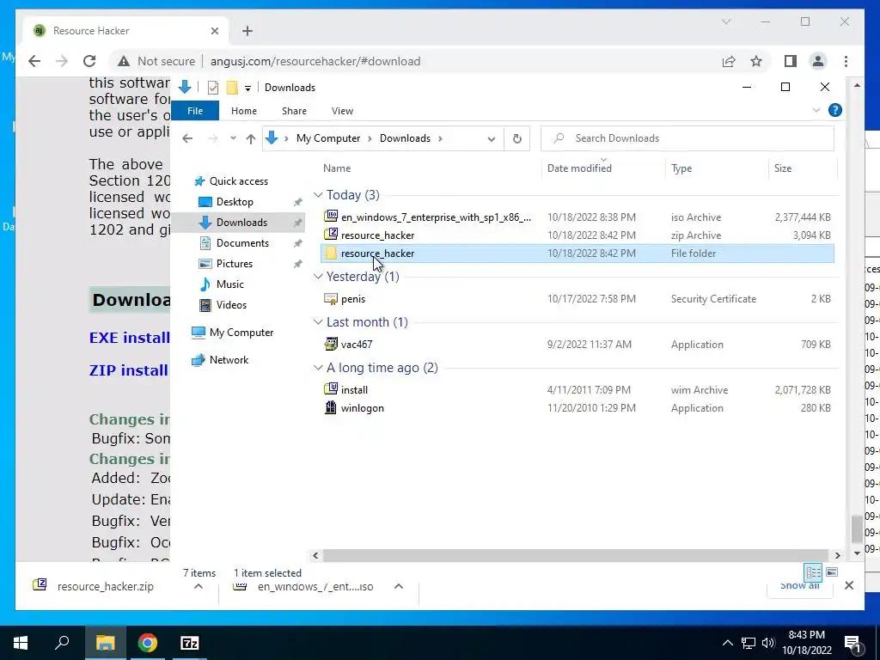Click the Search Downloads field
880x660 pixels.
pos(687,138)
